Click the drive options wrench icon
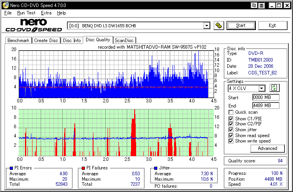The image size is (293, 192). click(219, 25)
